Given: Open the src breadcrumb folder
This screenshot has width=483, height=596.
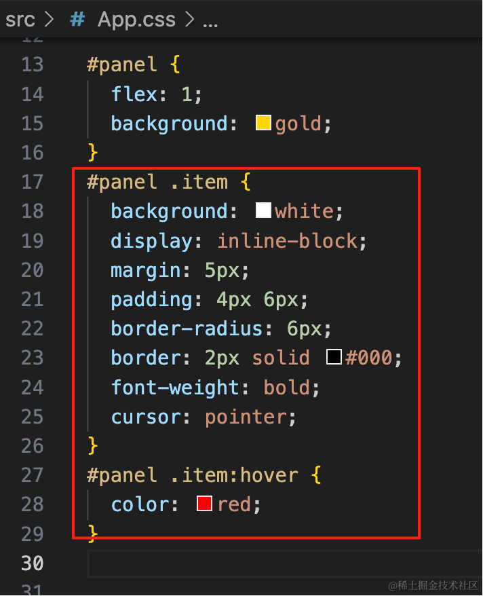Looking at the screenshot, I should (x=20, y=20).
